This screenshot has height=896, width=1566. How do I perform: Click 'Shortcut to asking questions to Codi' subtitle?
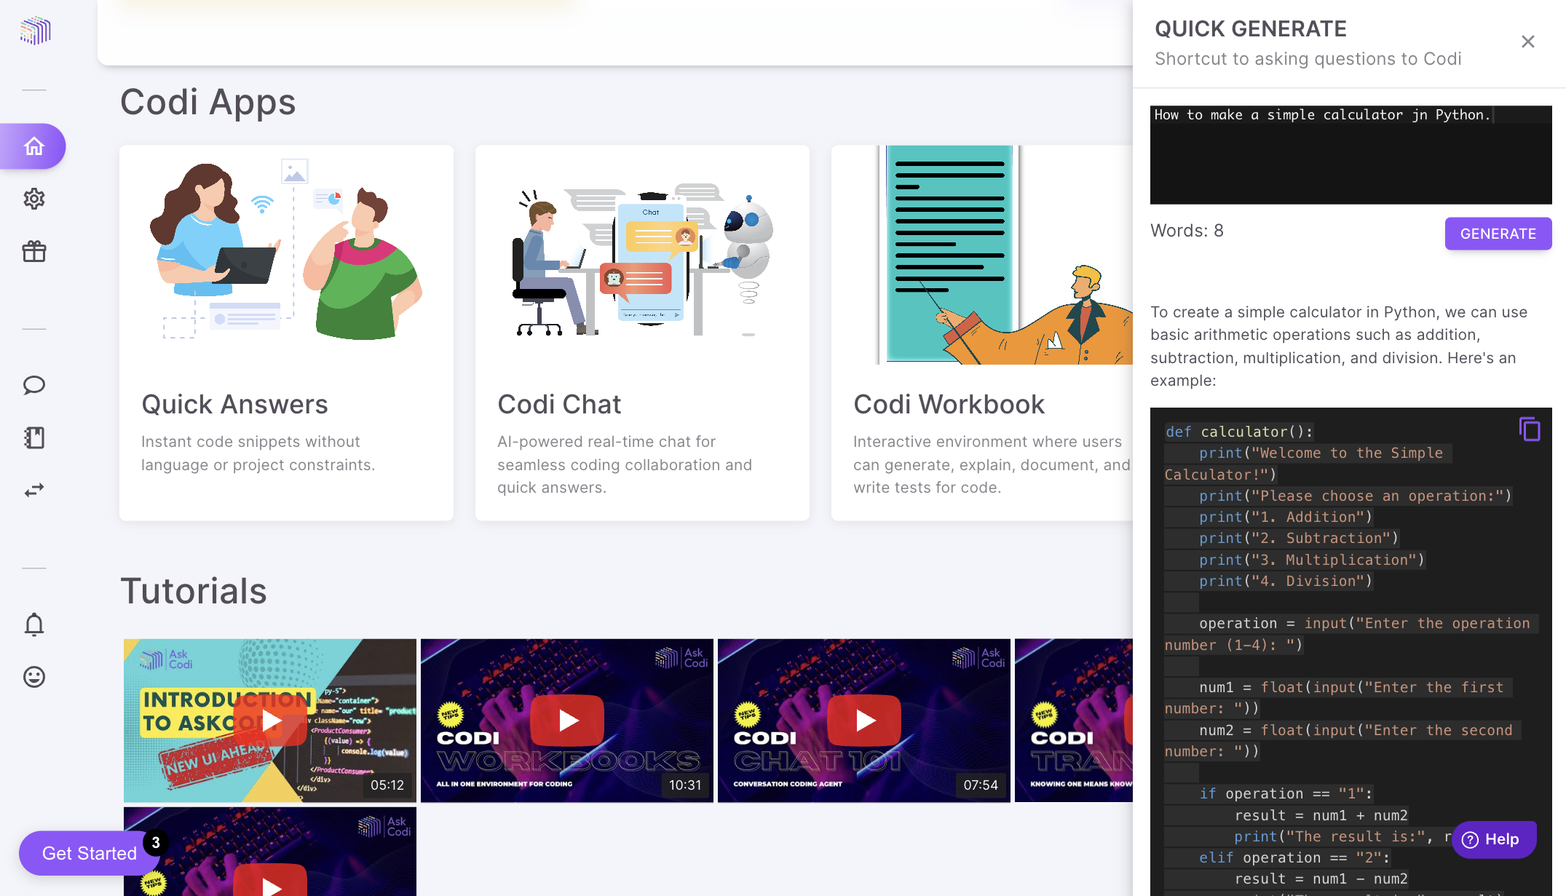[x=1308, y=59]
